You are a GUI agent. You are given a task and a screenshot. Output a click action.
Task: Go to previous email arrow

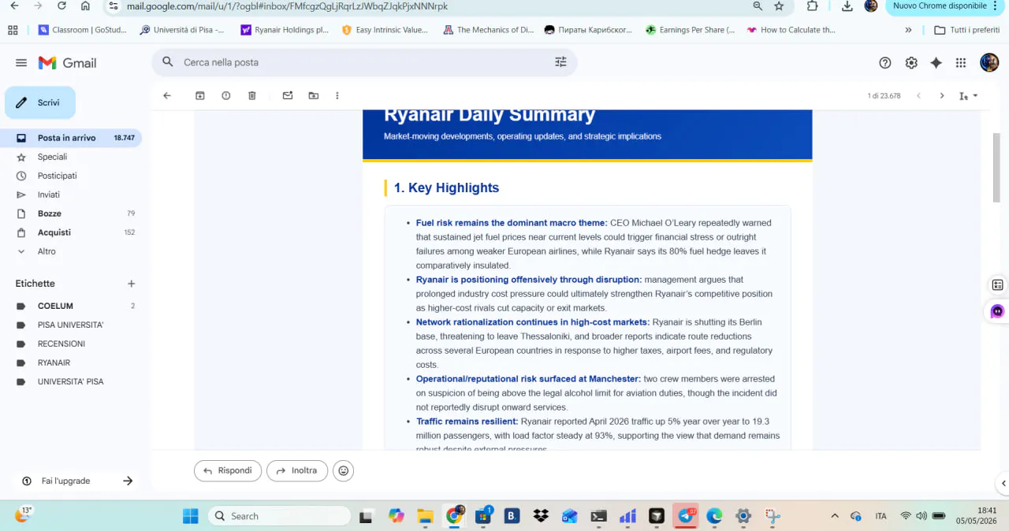(918, 95)
